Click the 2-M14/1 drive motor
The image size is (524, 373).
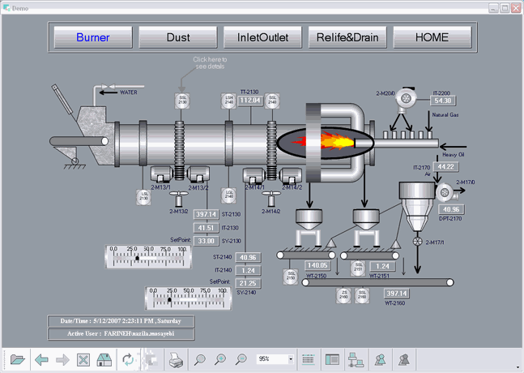pos(253,176)
